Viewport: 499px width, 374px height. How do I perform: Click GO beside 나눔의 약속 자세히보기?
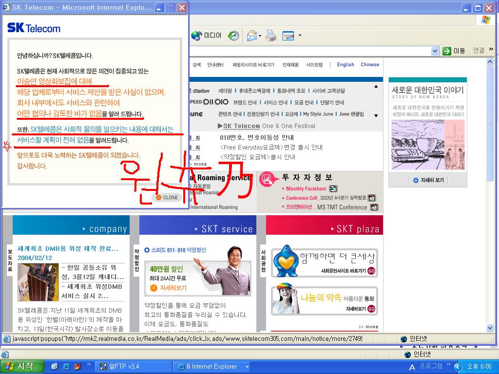coord(371,309)
